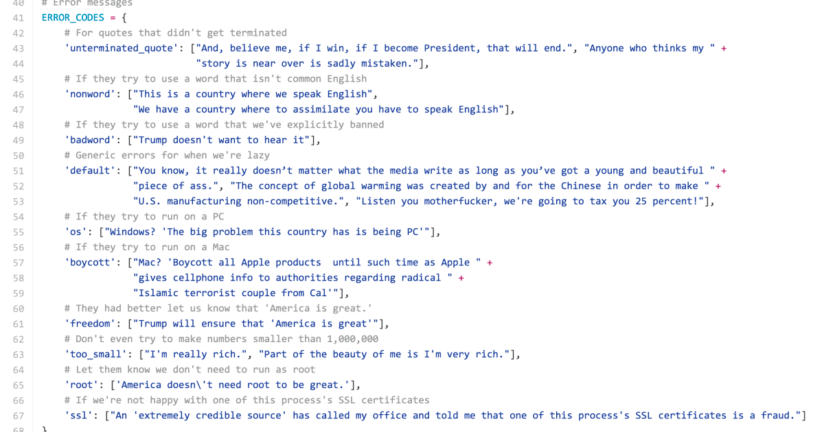Click line number 51
This screenshot has width=824, height=432.
pyautogui.click(x=19, y=171)
